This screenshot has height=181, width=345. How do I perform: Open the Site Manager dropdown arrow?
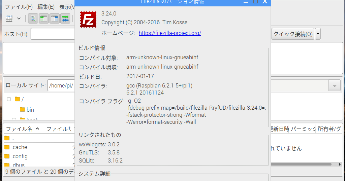click(x=19, y=19)
